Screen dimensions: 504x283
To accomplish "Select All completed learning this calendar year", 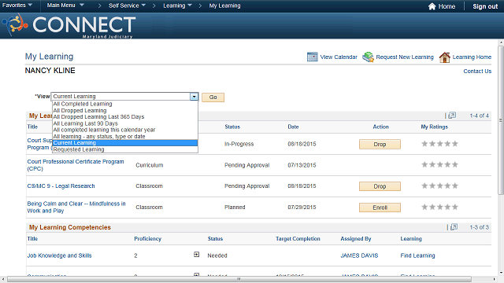I will [x=124, y=130].
